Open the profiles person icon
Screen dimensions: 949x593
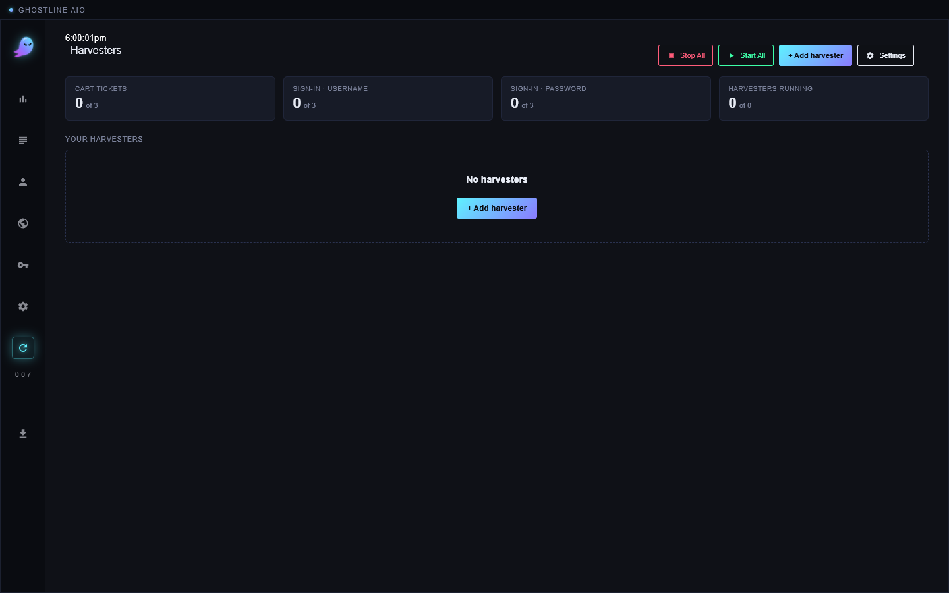(23, 182)
